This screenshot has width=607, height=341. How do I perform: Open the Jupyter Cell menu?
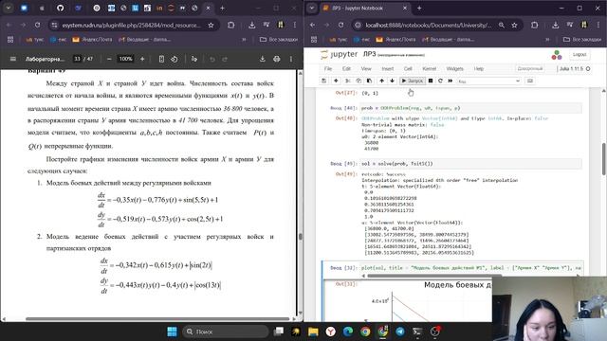408,69
